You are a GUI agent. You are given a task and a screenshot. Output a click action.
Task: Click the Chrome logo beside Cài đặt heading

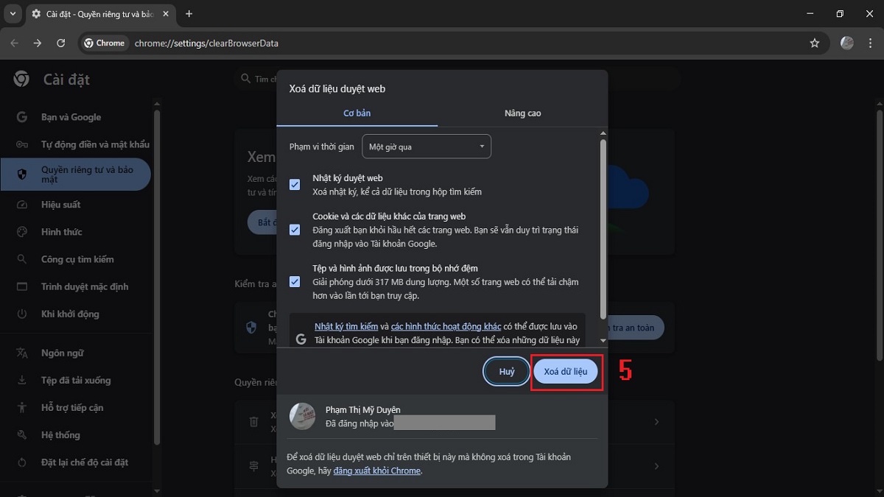pyautogui.click(x=21, y=80)
